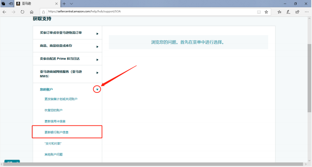
Task: Expand 亚马逊商城网络服务 MWS arrow
Action: pos(97,73)
